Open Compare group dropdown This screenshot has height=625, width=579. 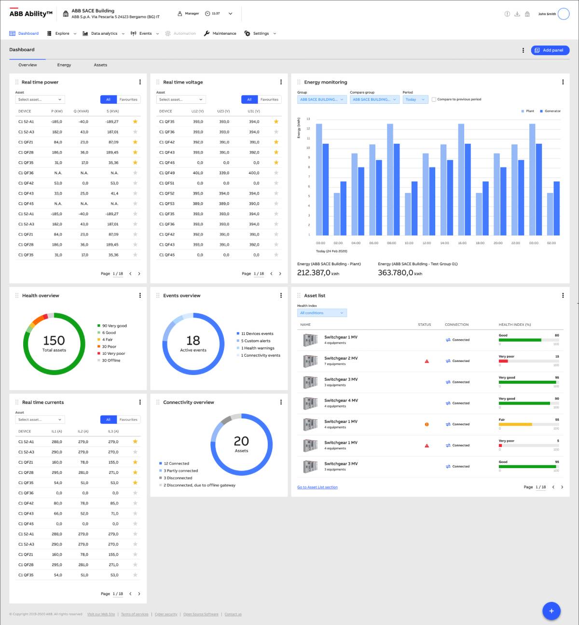point(375,99)
